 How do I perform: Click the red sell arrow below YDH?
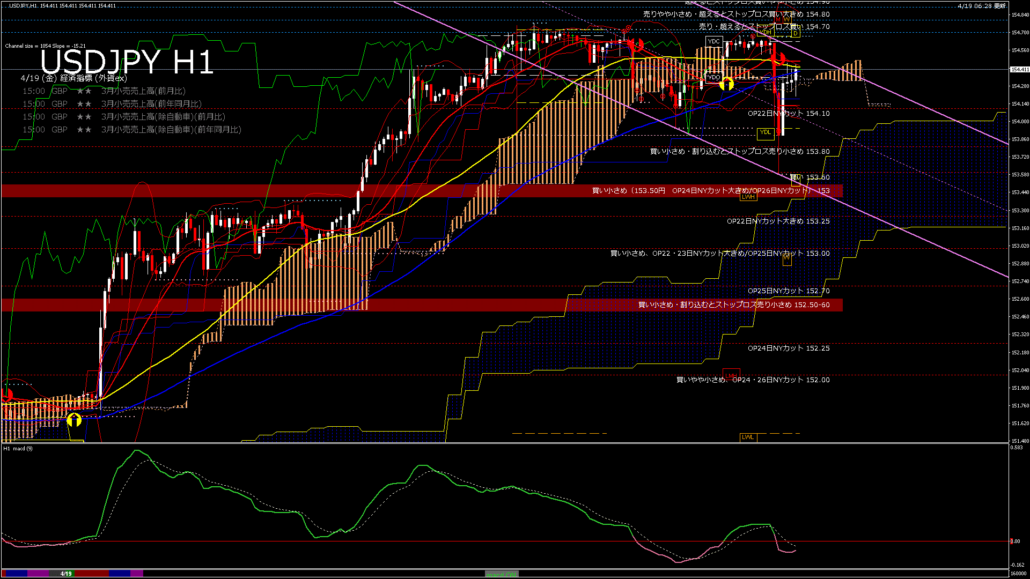pyautogui.click(x=778, y=58)
